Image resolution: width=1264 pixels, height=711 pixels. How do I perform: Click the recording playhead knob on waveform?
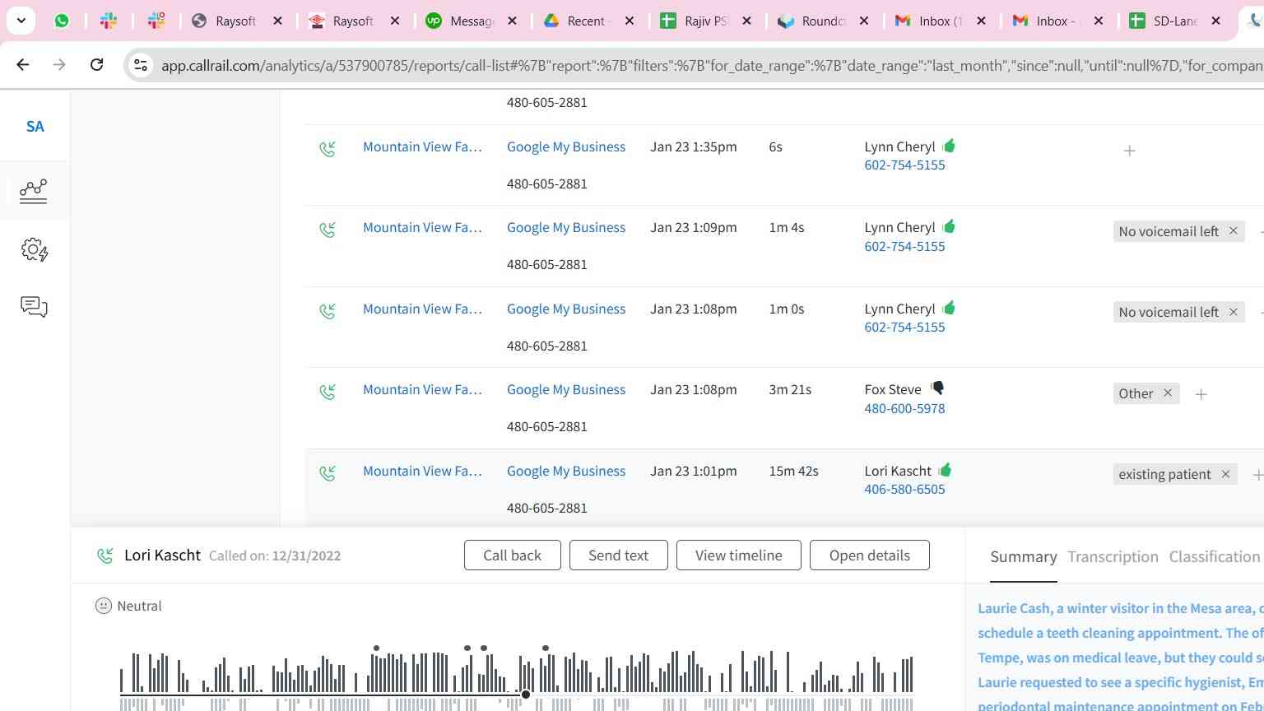pos(526,695)
